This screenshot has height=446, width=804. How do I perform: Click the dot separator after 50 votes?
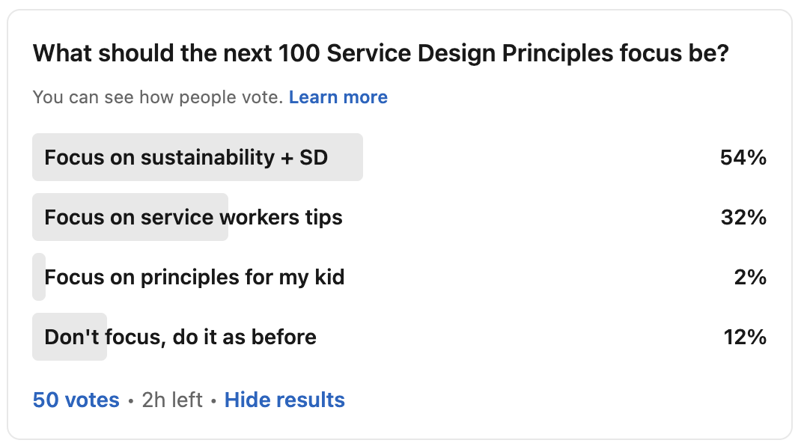pos(131,401)
